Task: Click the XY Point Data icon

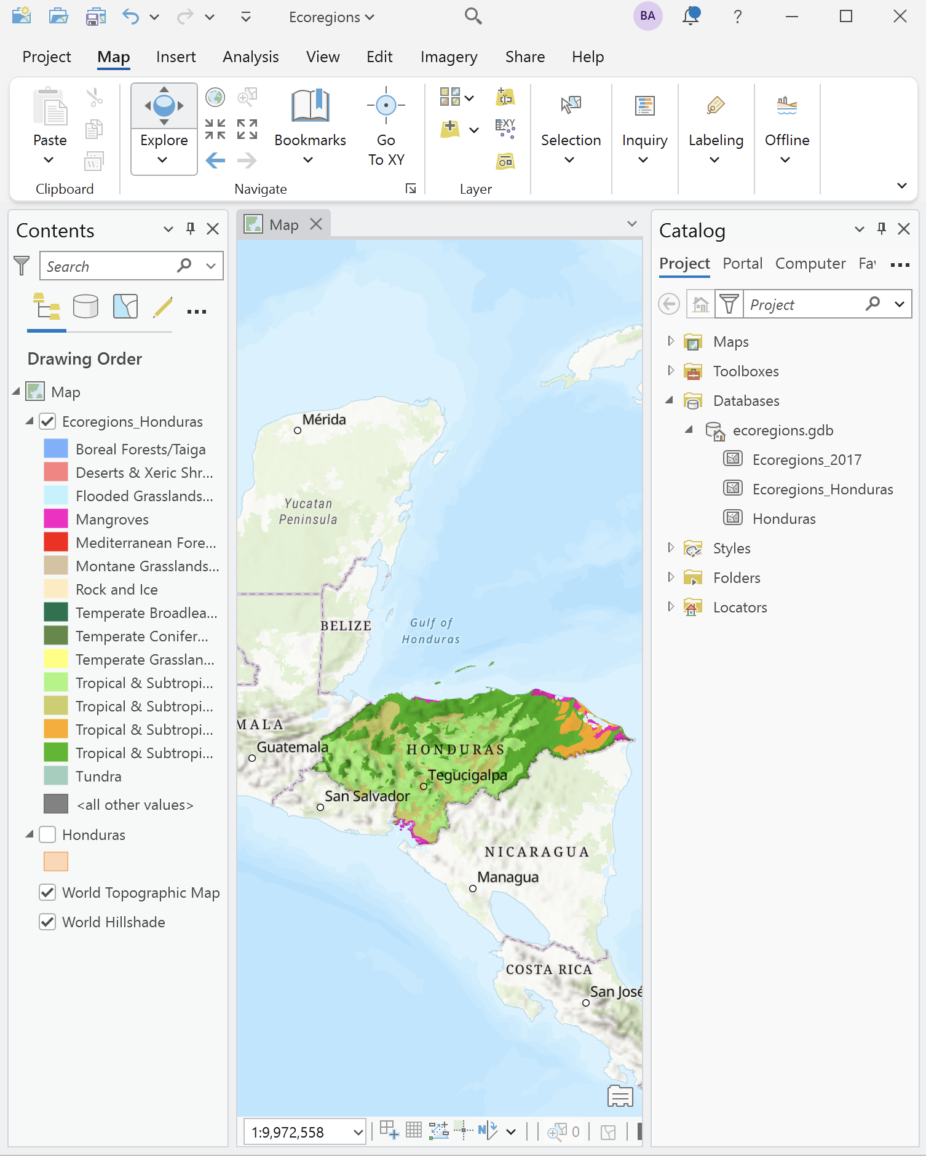Action: pos(505,129)
